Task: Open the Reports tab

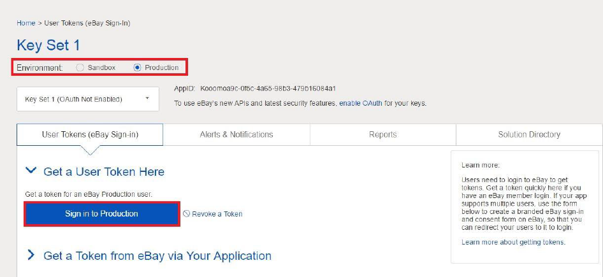Action: (x=383, y=134)
